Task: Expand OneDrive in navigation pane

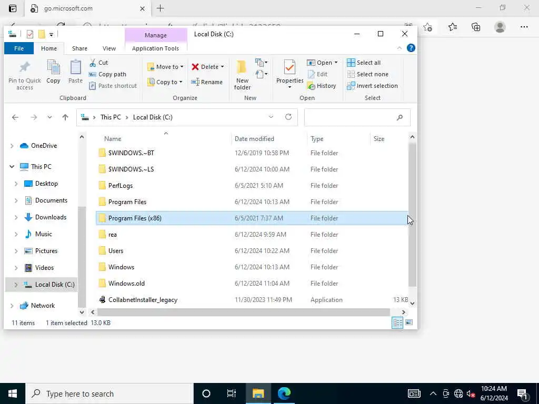Action: tap(12, 146)
